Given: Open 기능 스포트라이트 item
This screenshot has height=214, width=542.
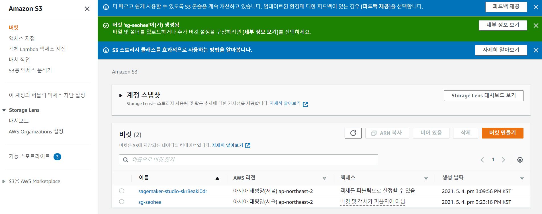Looking at the screenshot, I should (29, 156).
